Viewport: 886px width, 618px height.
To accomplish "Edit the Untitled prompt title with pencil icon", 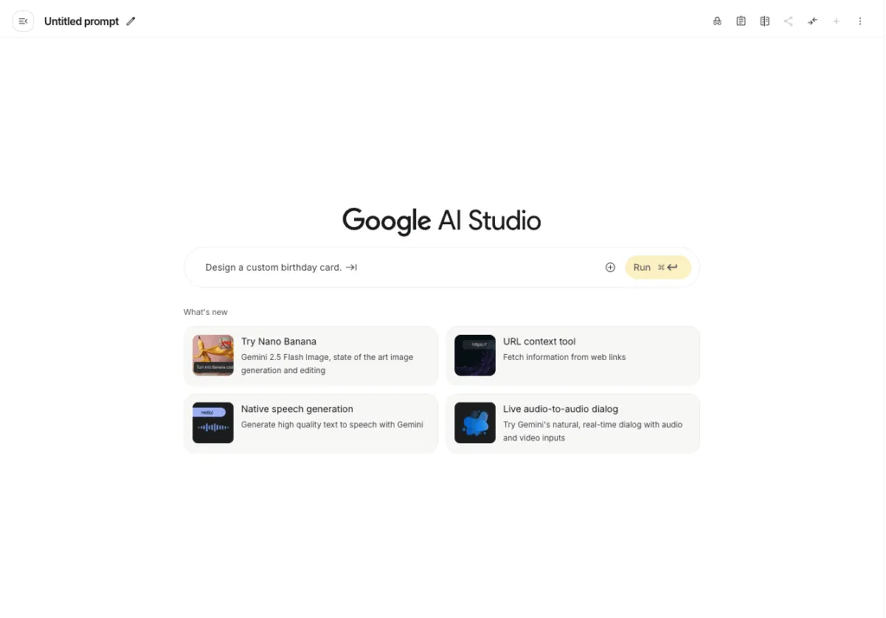I will (x=131, y=22).
